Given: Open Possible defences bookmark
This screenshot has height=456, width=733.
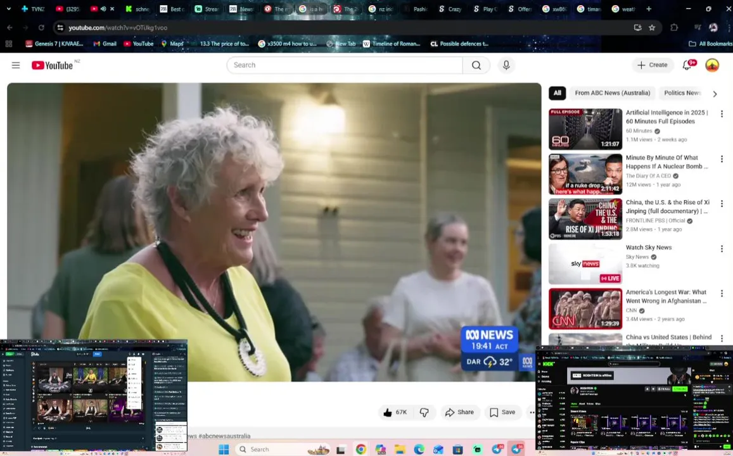Looking at the screenshot, I should [459, 44].
